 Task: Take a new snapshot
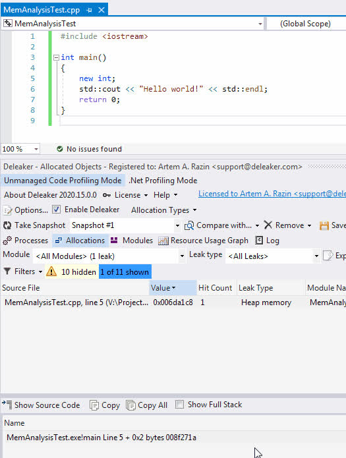[x=40, y=225]
